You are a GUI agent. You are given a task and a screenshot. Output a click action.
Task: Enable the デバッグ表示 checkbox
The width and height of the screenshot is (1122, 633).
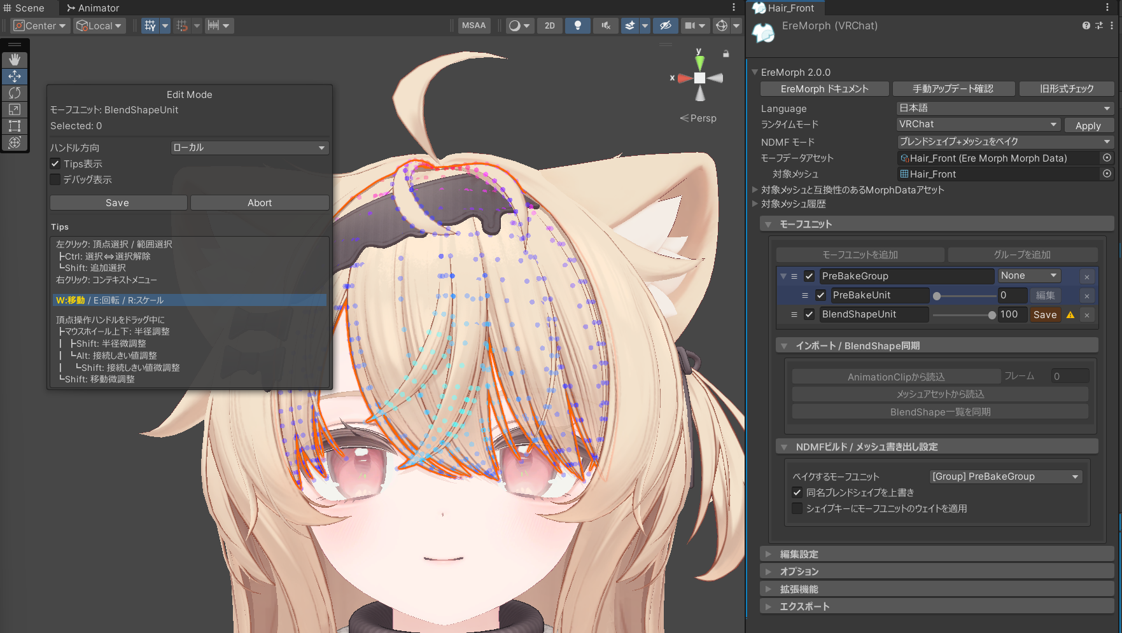pos(55,179)
